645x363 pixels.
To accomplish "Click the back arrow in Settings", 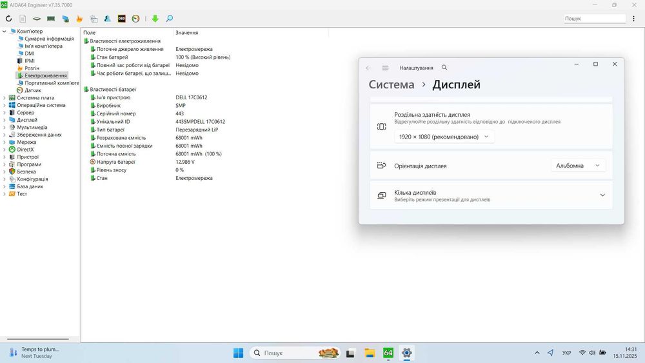I will pyautogui.click(x=368, y=68).
